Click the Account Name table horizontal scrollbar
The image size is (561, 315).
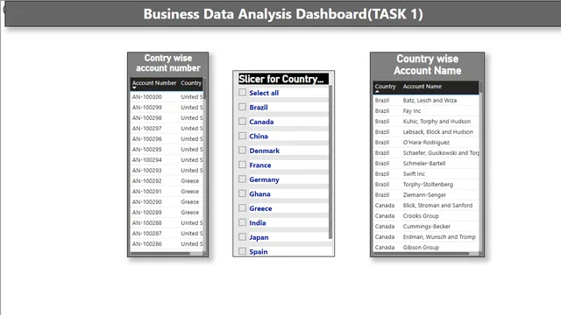click(x=421, y=254)
